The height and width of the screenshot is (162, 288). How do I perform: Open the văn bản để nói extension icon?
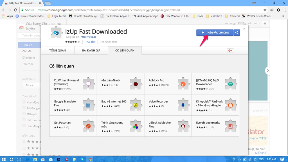136,84
